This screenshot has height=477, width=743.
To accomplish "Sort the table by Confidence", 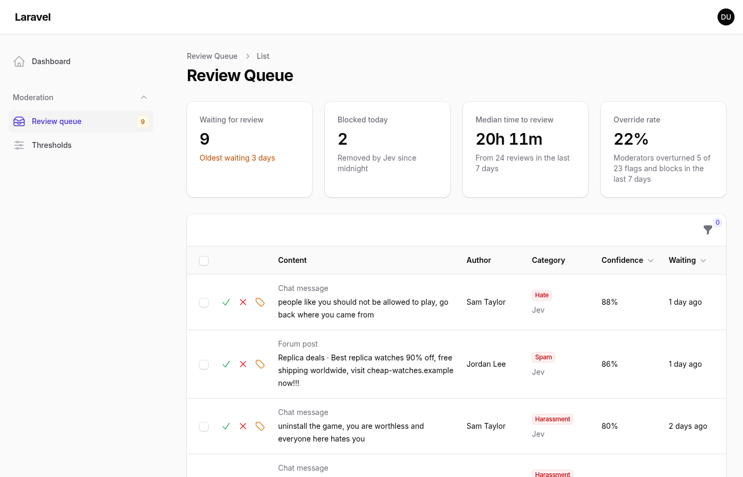I will tap(627, 260).
